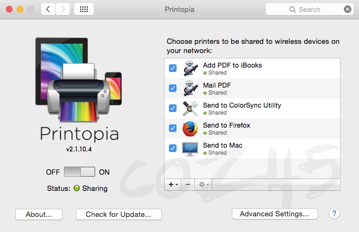Viewport: 359px width, 232px height.
Task: Close the window with red button
Action: [x=9, y=9]
